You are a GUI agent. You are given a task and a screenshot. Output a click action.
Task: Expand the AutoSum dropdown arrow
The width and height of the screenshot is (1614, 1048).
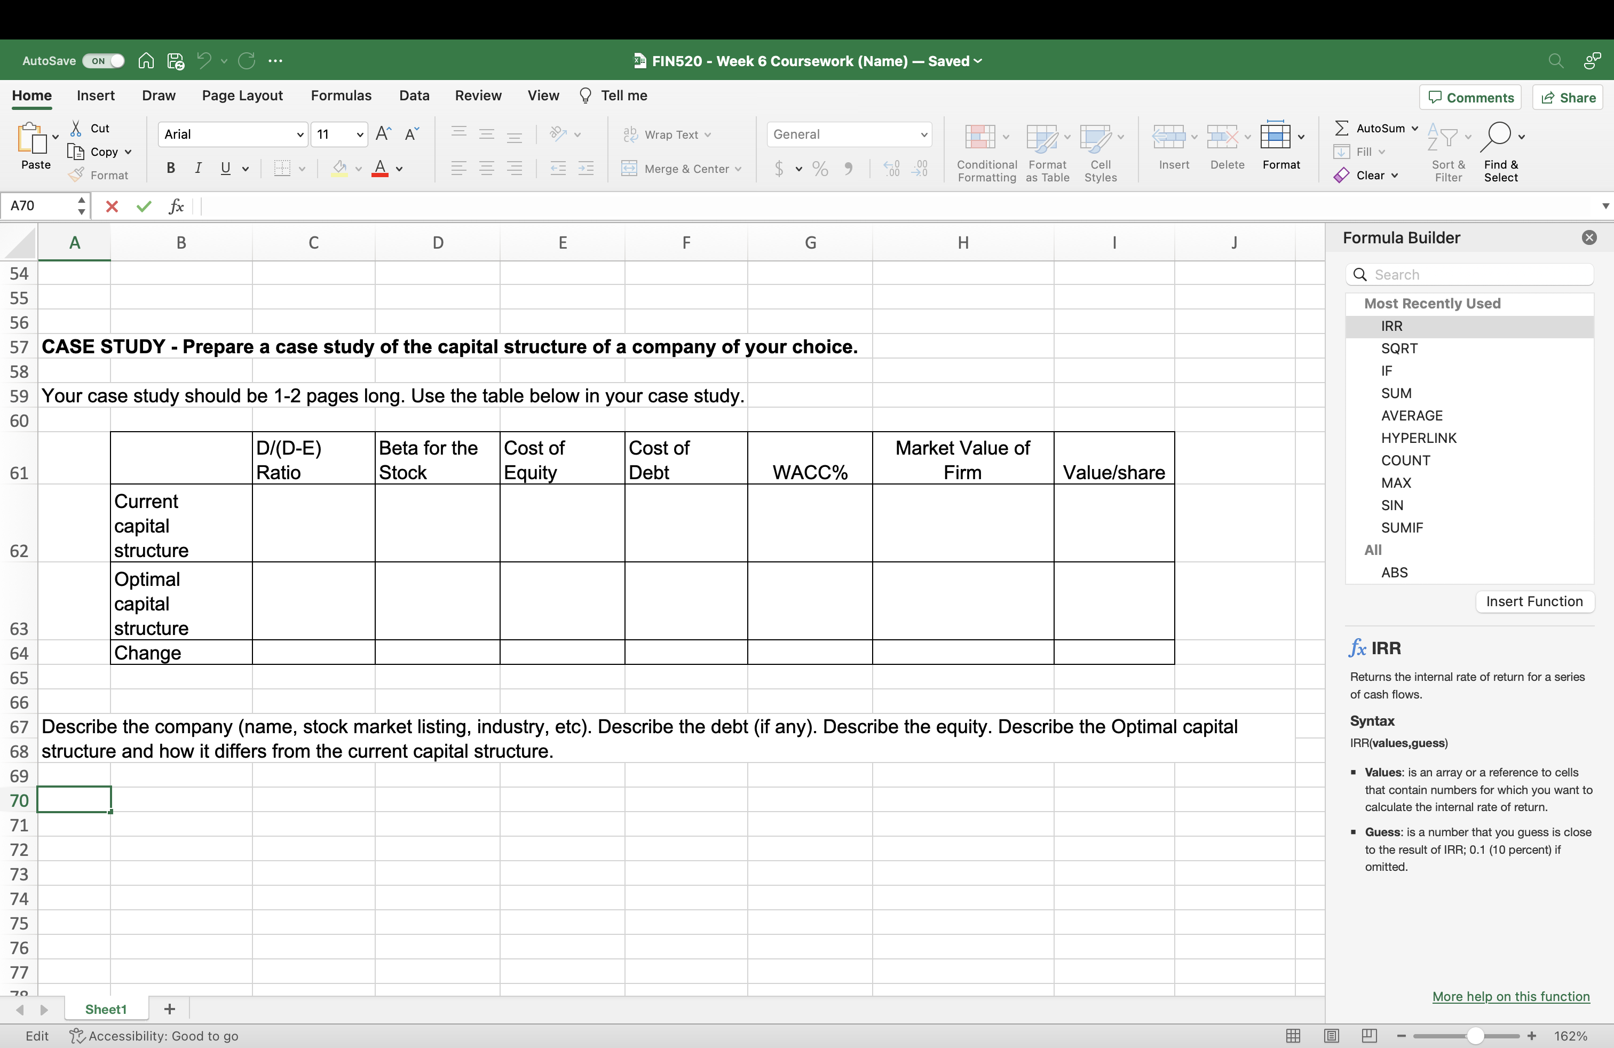coord(1414,128)
